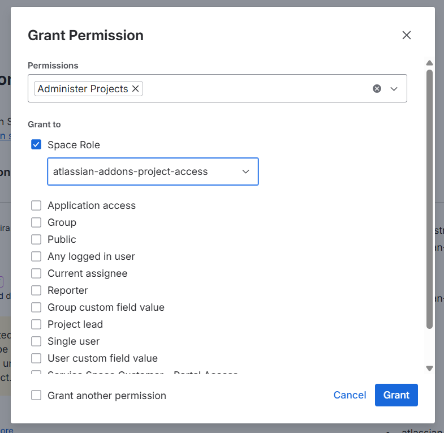Enable the Application access checkbox
This screenshot has width=444, height=433.
click(x=36, y=205)
